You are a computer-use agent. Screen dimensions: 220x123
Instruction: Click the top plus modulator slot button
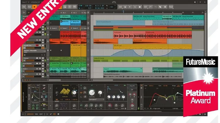(50, 88)
